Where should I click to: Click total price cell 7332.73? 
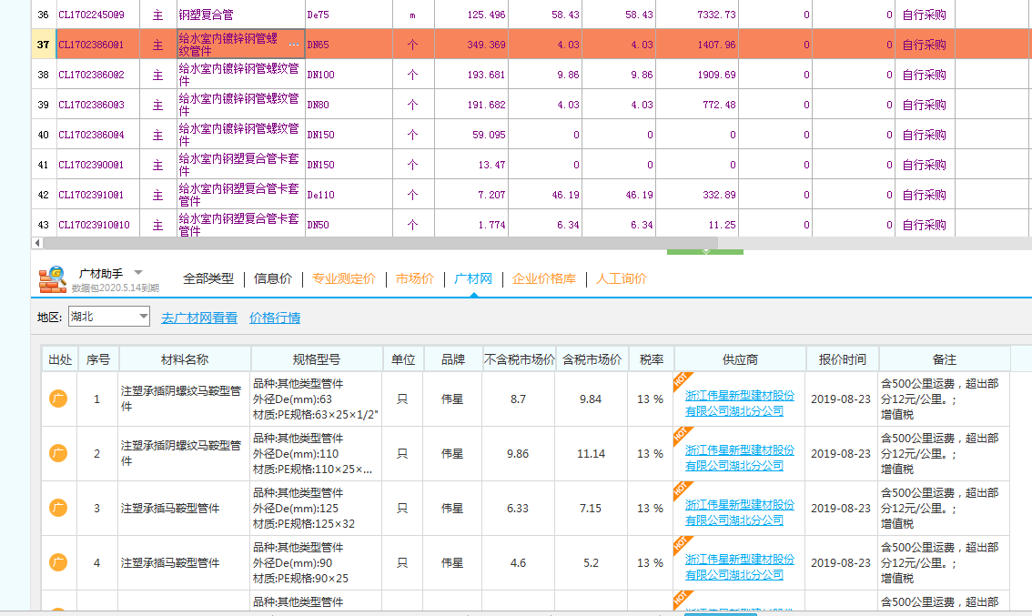tap(698, 15)
